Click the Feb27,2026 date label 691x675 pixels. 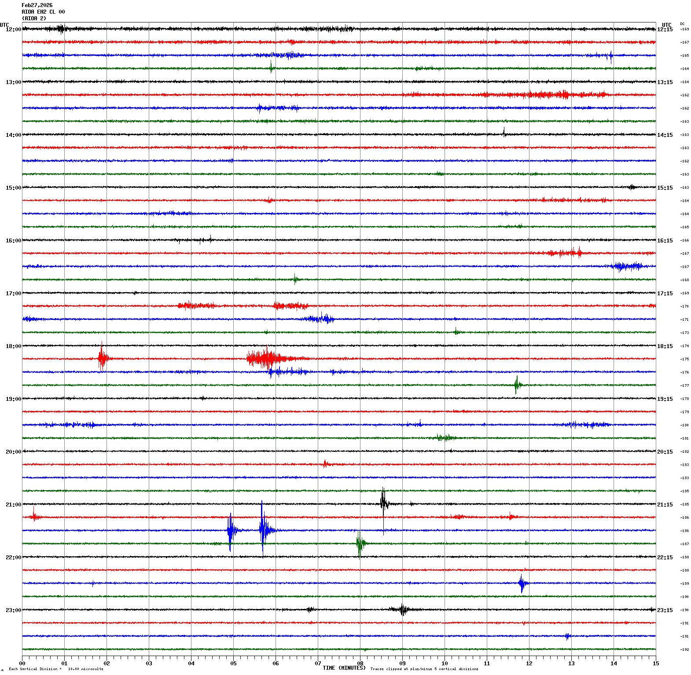[37, 5]
